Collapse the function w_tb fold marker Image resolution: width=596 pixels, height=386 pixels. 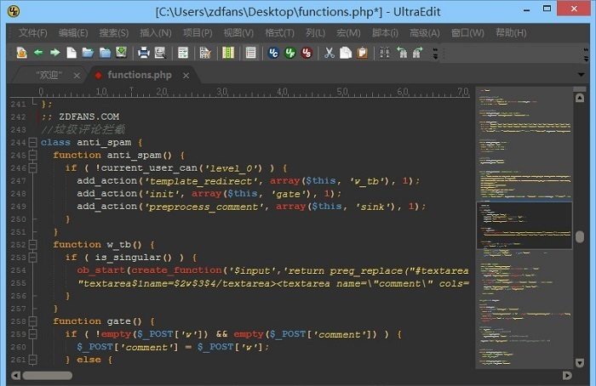32,245
